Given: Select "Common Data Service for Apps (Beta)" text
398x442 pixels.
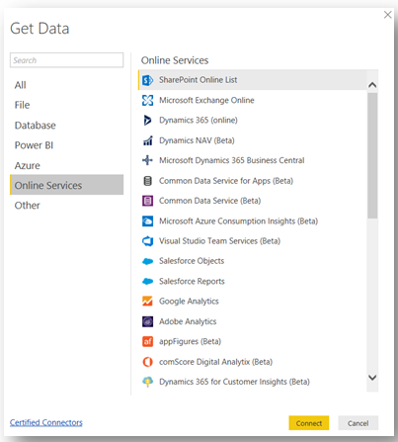Looking at the screenshot, I should pyautogui.click(x=226, y=181).
